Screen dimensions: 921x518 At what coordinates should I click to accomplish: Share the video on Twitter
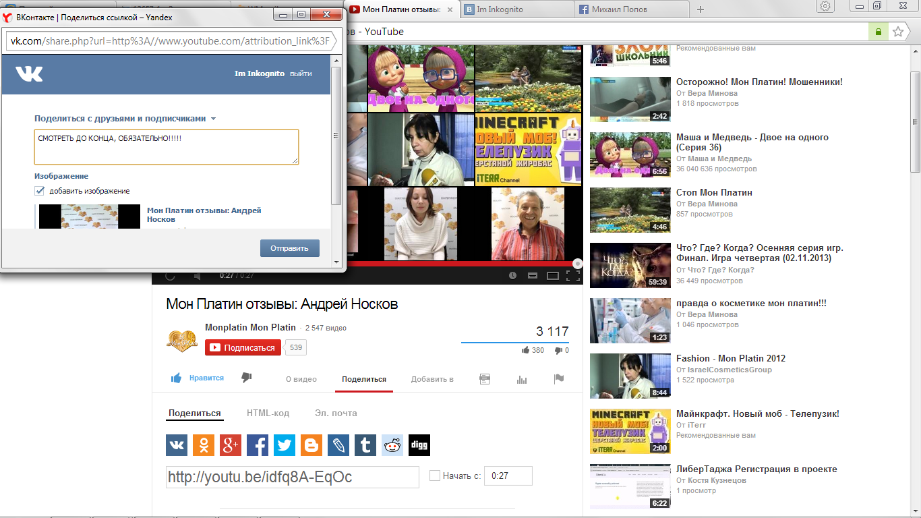285,445
